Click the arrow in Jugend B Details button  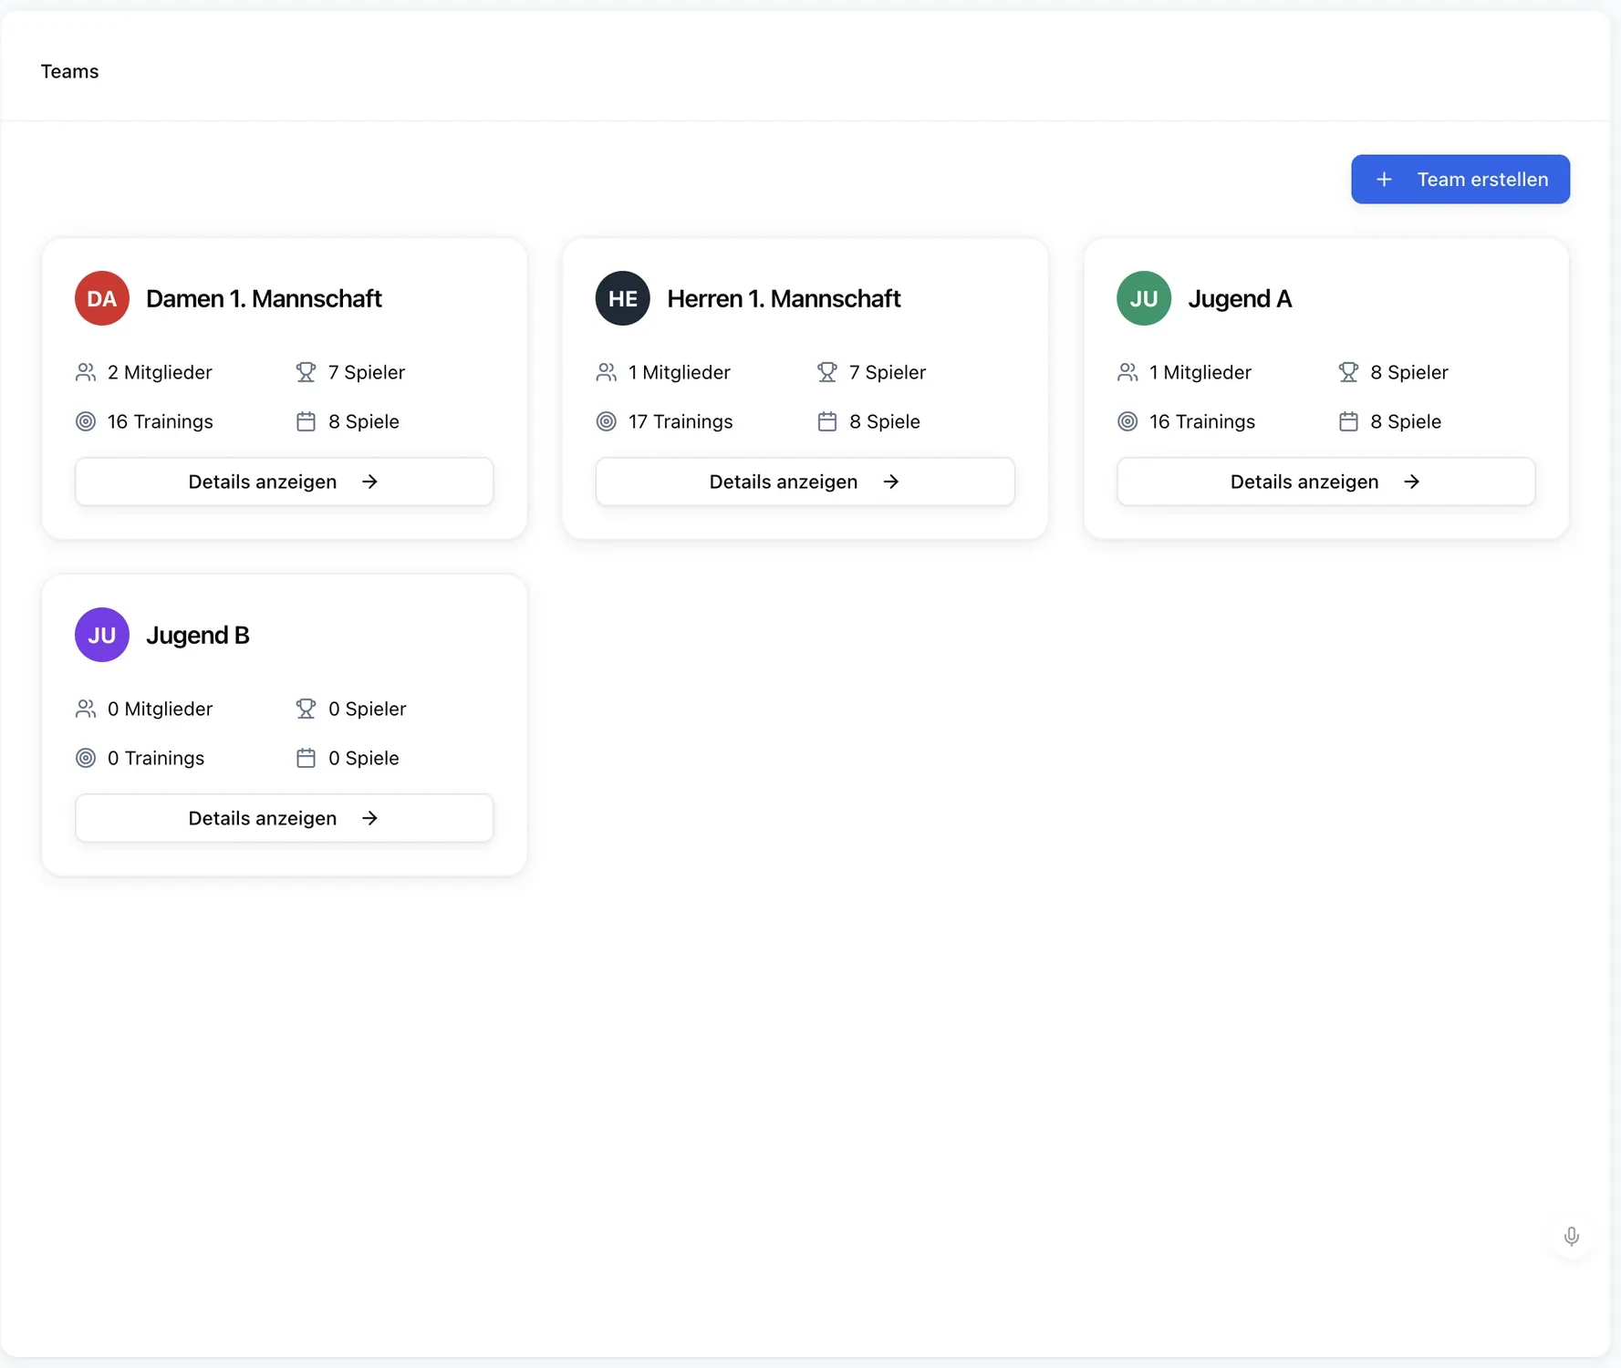click(x=369, y=818)
